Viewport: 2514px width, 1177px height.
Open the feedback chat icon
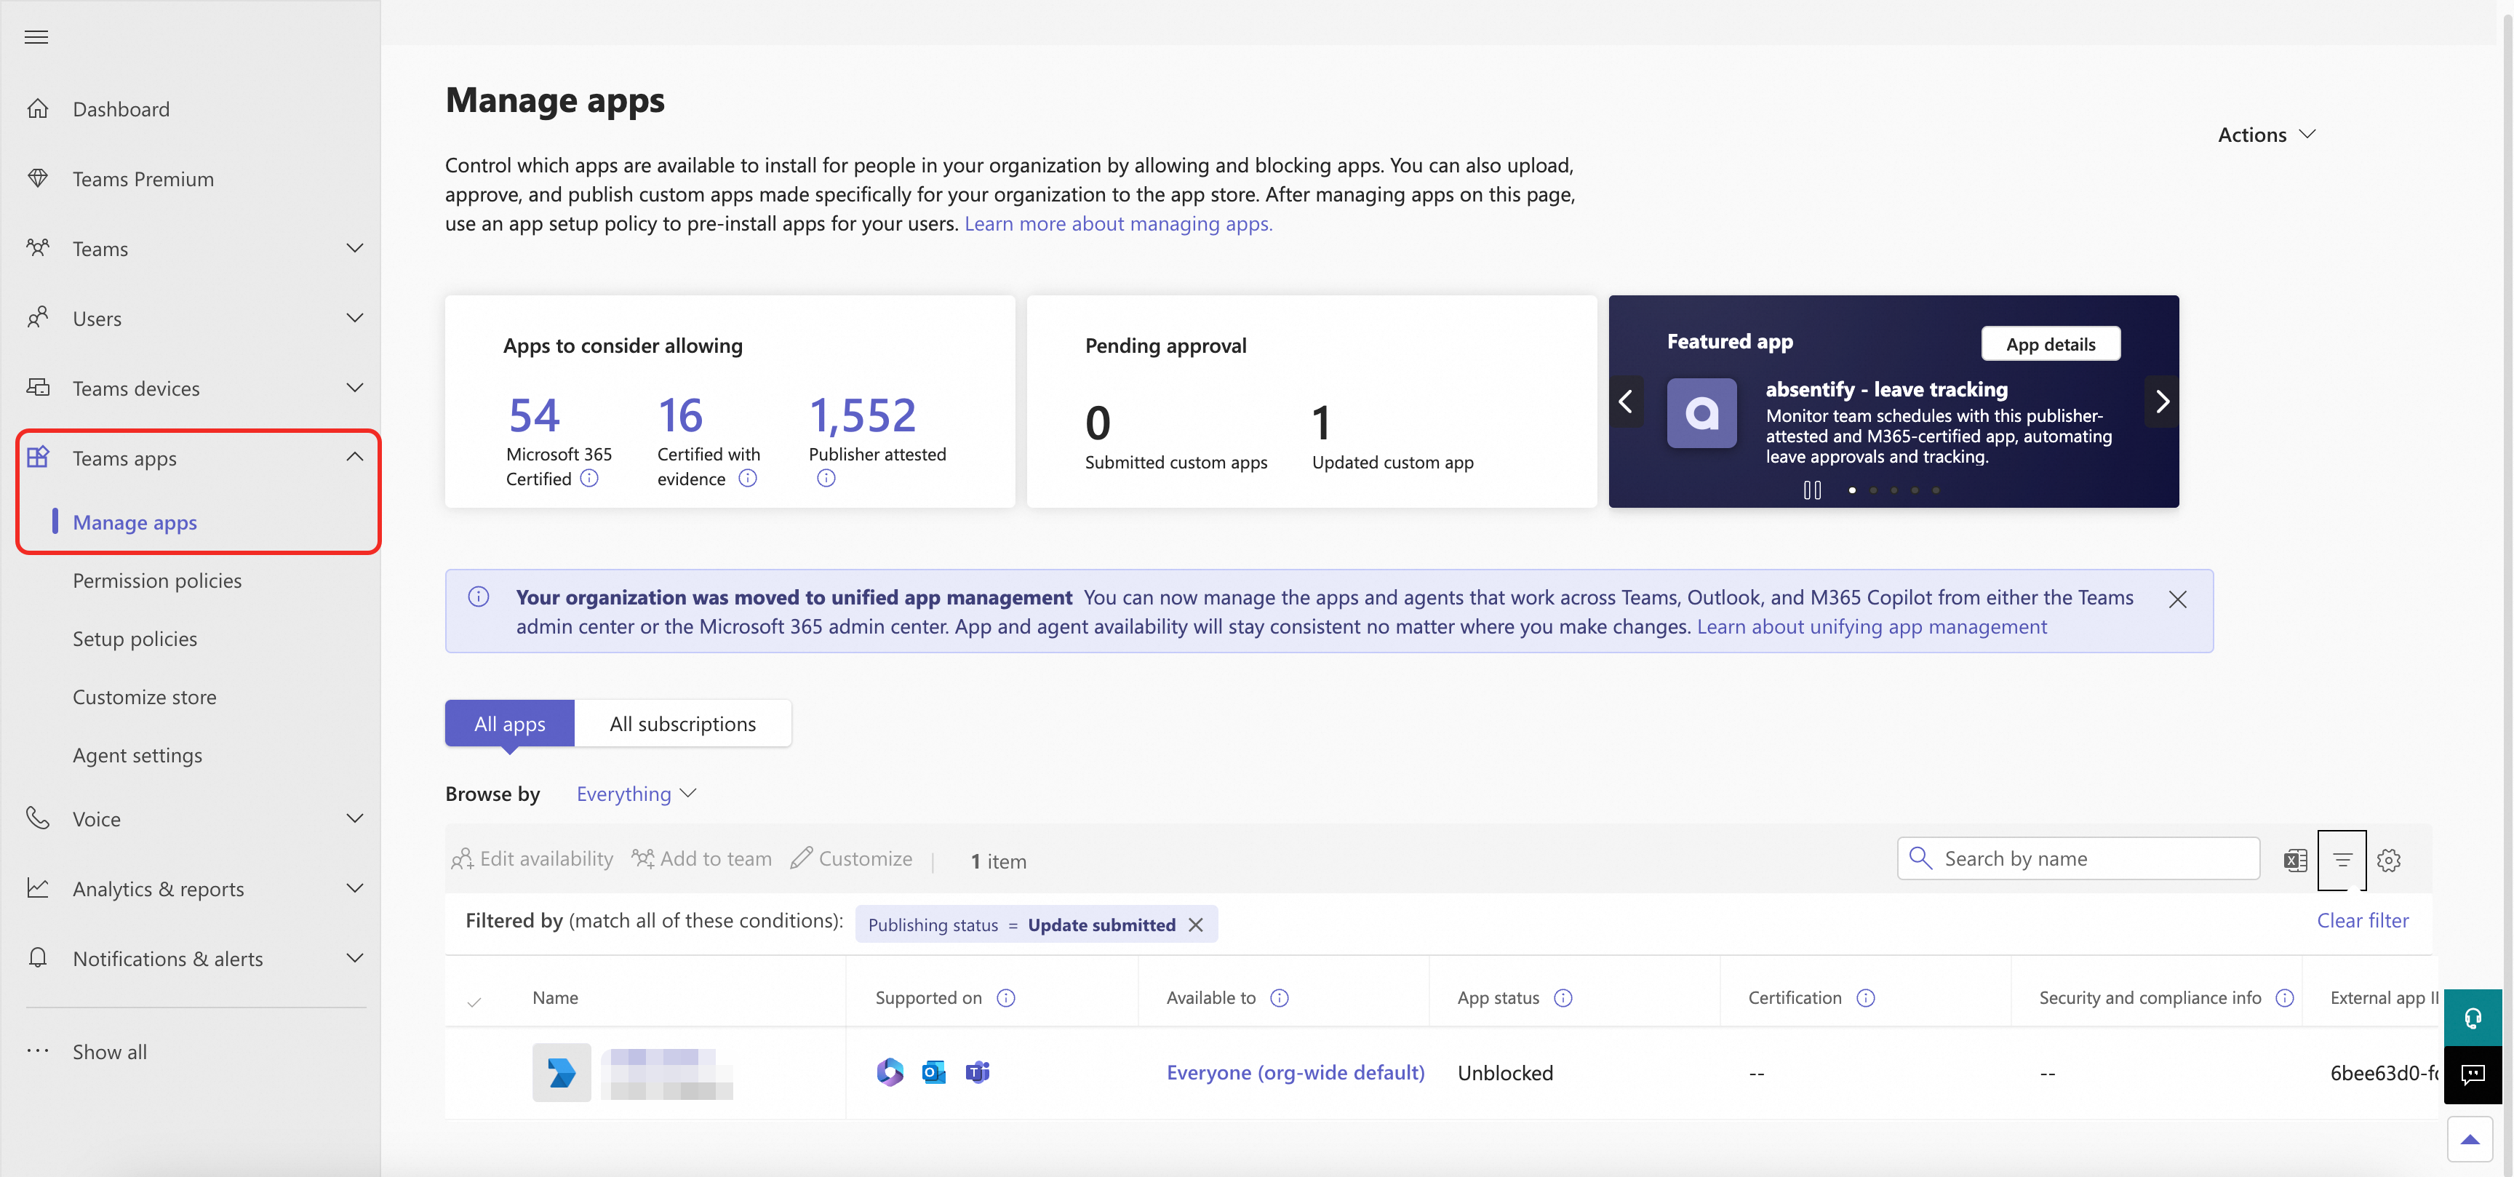coord(2472,1074)
